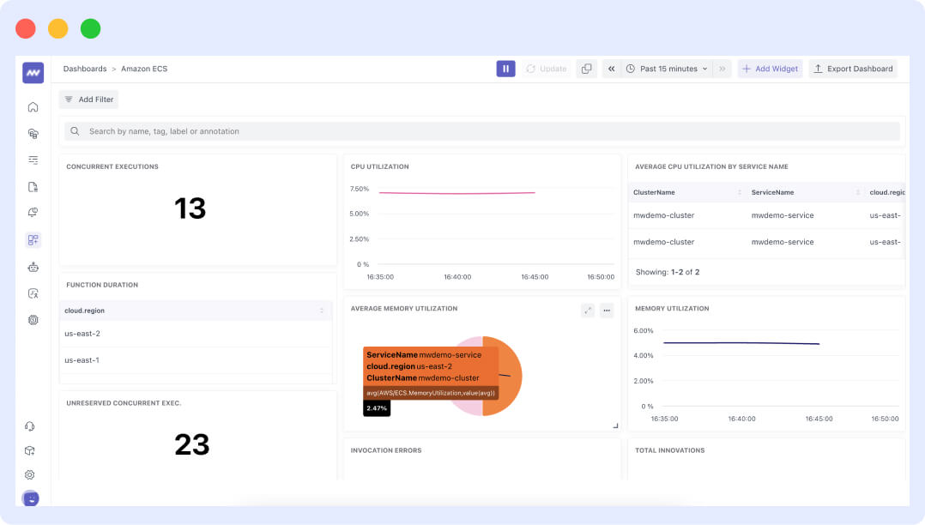Click the cloud.region column header in CPU table

pyautogui.click(x=886, y=192)
